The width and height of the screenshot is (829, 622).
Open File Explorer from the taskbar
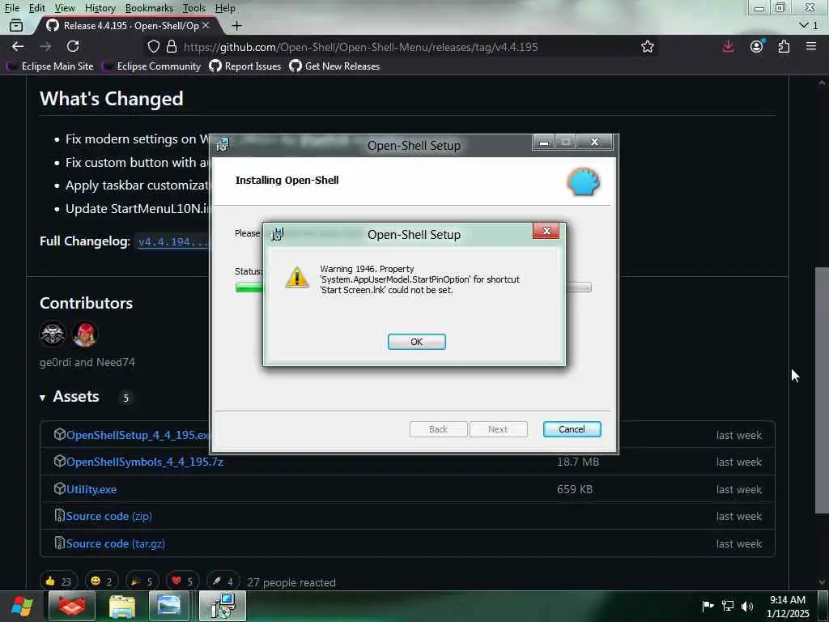(x=122, y=606)
